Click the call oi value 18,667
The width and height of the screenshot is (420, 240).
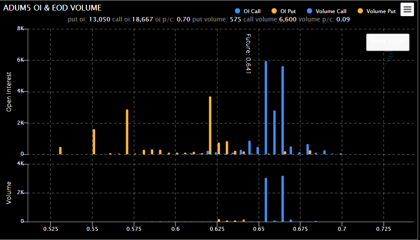142,19
